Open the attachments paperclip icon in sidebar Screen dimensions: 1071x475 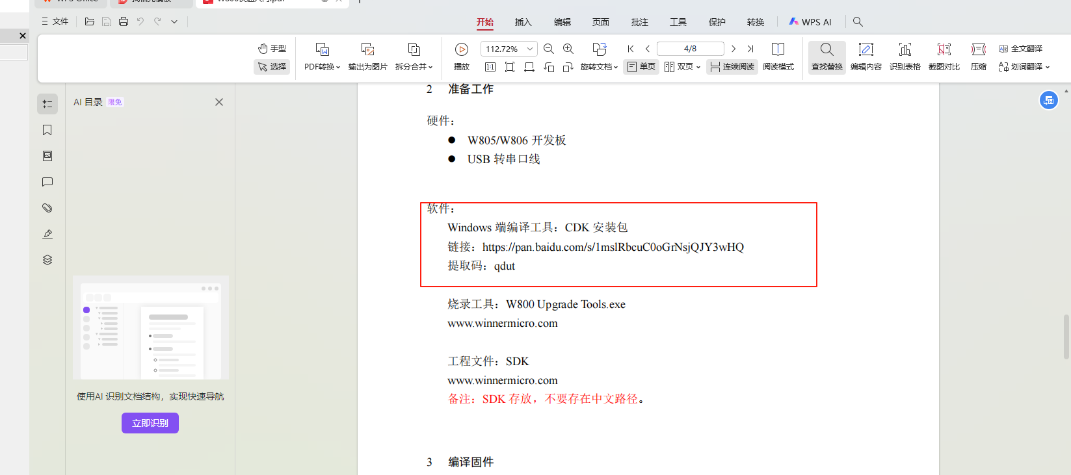point(47,208)
